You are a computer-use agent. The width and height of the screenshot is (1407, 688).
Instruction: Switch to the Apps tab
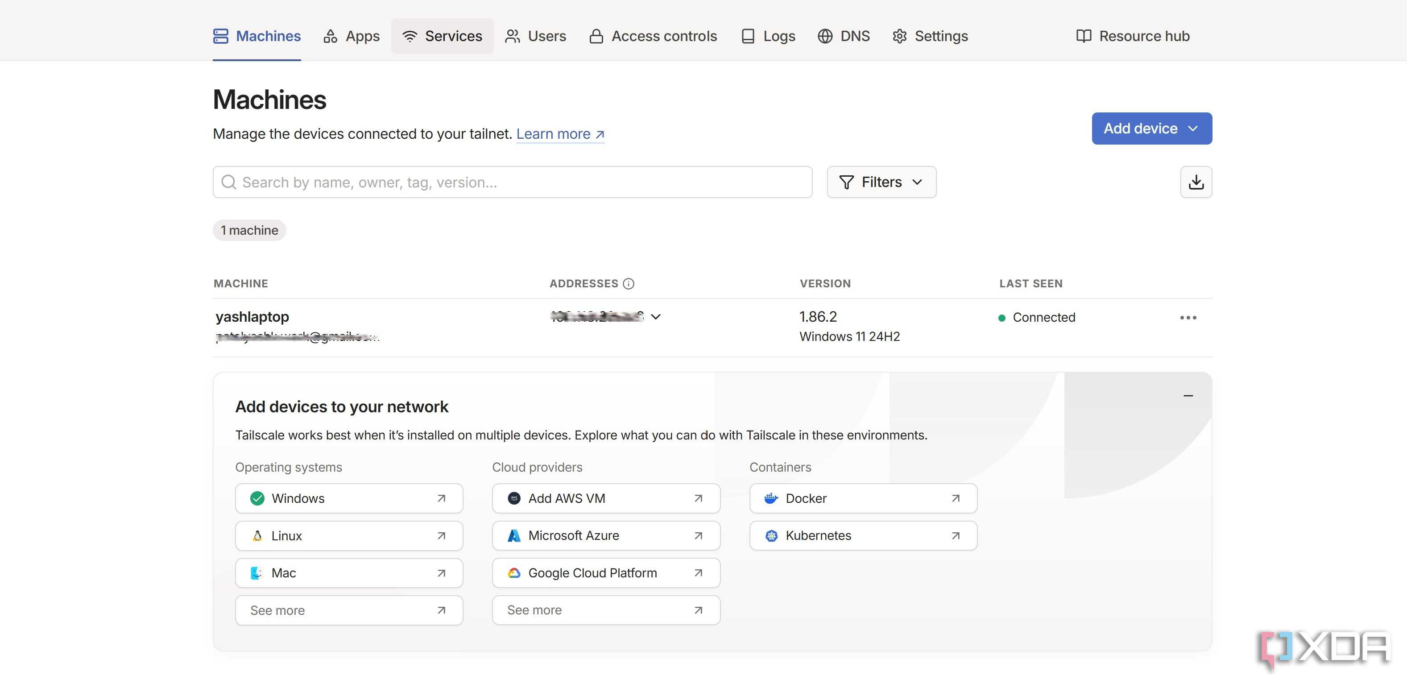click(x=351, y=36)
